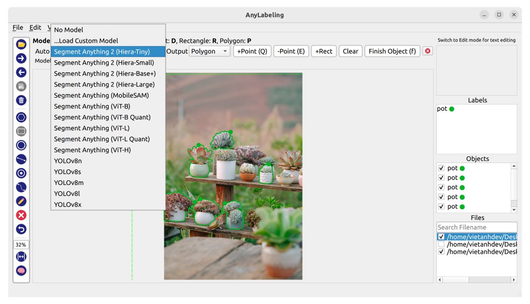The width and height of the screenshot is (530, 304).
Task: Choose ...Load Custom Model option
Action: point(108,41)
